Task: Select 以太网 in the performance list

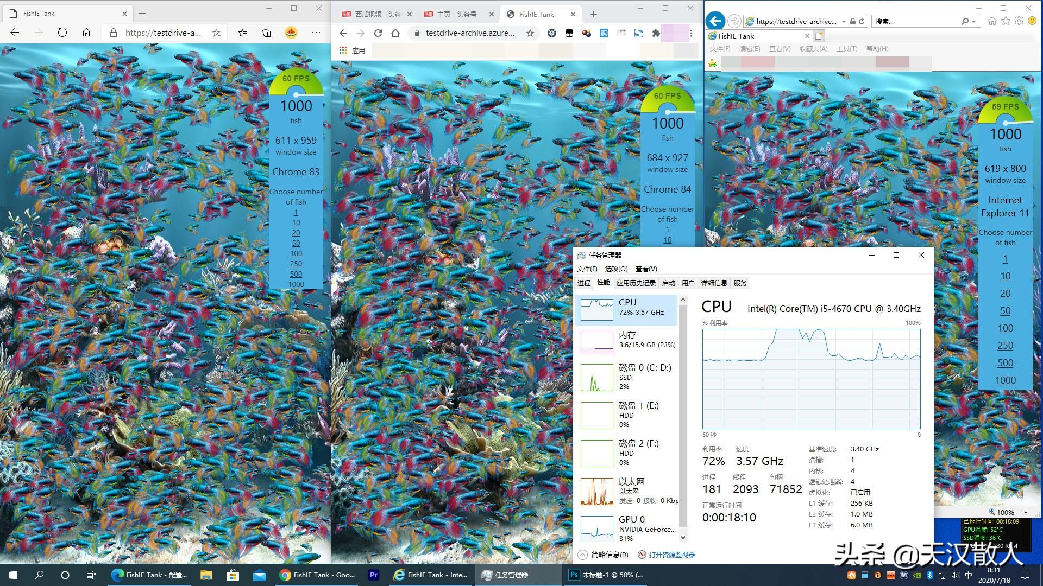Action: pos(627,491)
